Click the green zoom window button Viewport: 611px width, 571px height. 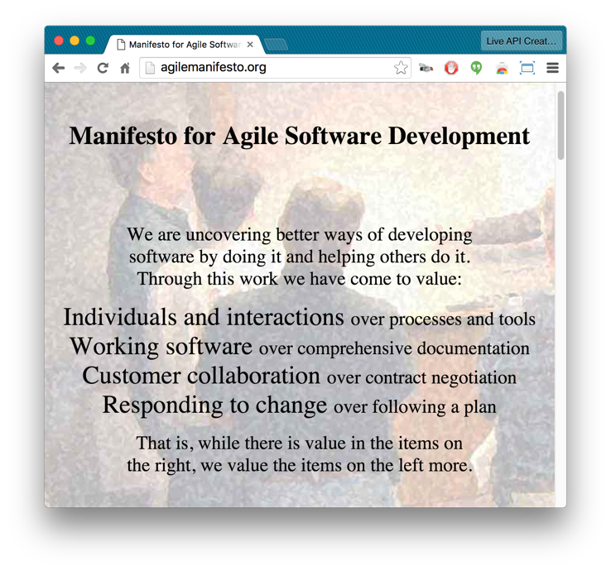coord(90,41)
